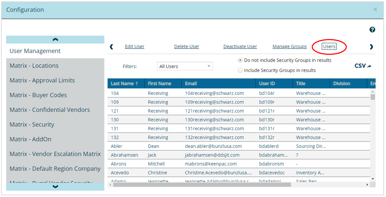Click the table's scroll down arrow
Image resolution: width=386 pixels, height=197 pixels.
pos(373,179)
